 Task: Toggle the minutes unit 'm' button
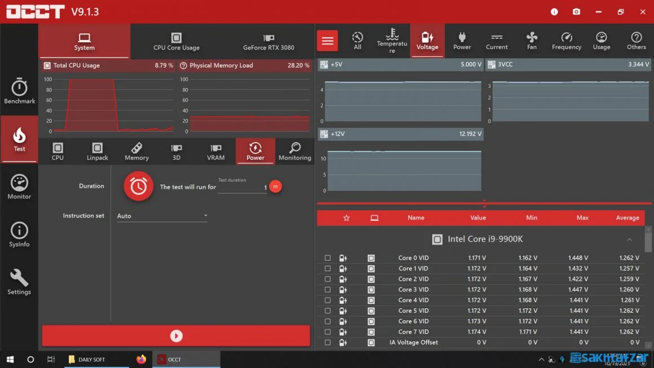tap(275, 187)
